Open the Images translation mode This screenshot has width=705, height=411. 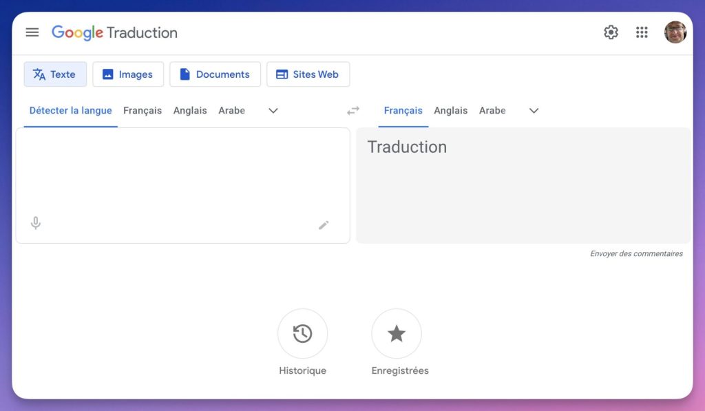128,74
